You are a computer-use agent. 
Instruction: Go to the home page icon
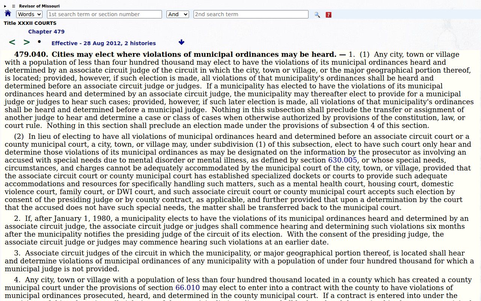pyautogui.click(x=8, y=14)
